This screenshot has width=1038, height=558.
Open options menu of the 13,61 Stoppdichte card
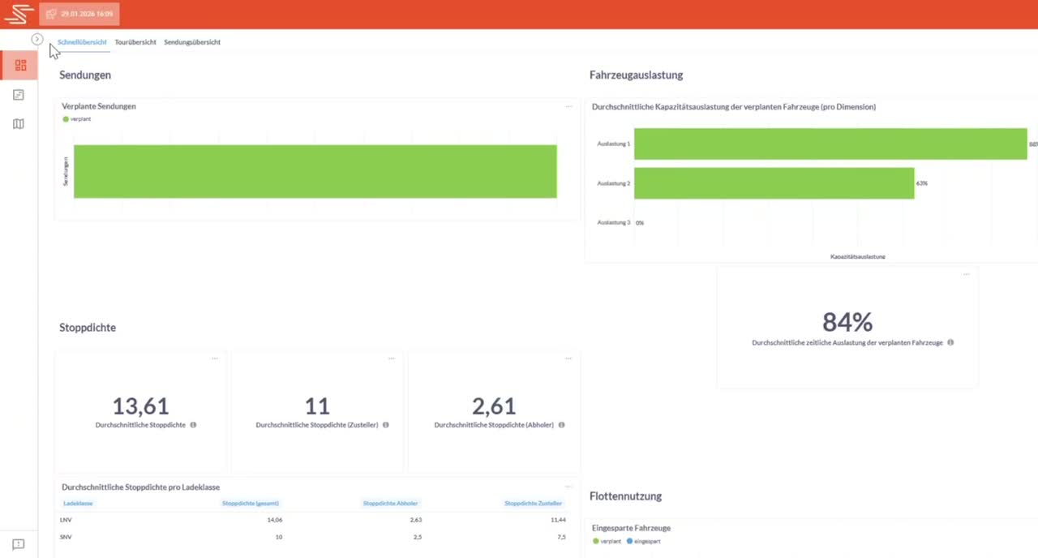pyautogui.click(x=215, y=358)
